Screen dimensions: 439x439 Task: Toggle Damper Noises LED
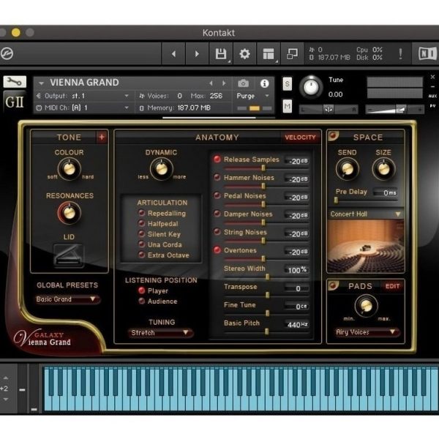coord(217,214)
